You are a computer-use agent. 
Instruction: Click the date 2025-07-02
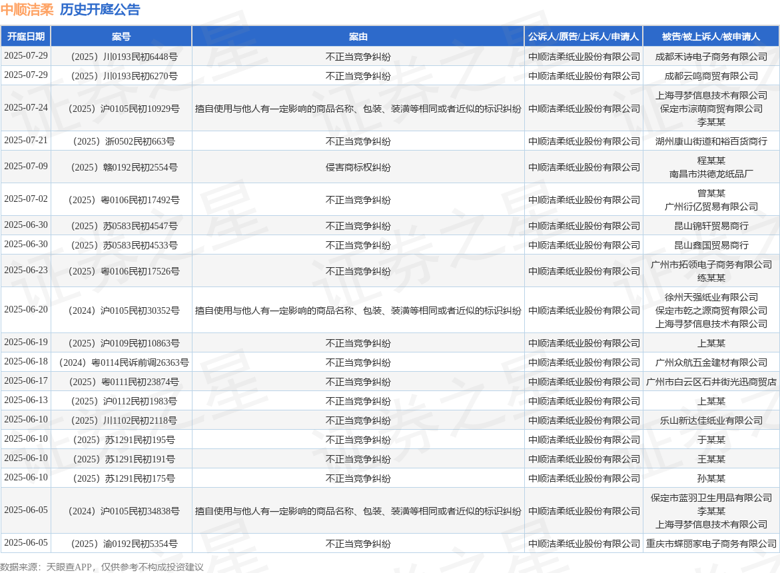click(x=26, y=199)
